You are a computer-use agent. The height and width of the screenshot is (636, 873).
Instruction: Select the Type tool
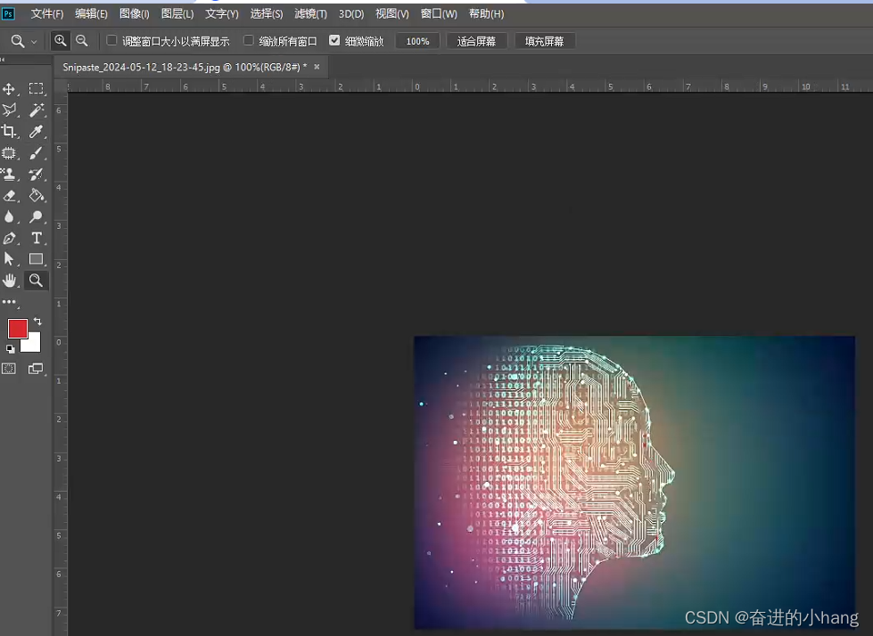click(37, 238)
